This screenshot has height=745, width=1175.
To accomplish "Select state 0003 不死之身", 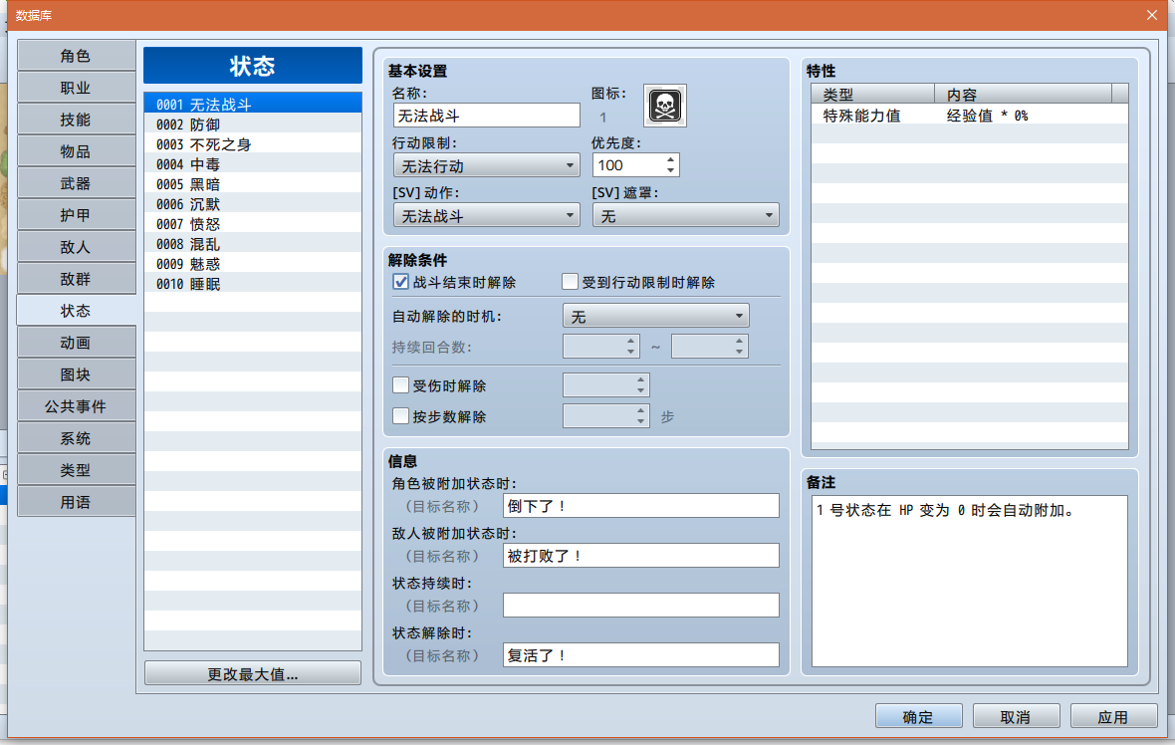I will coord(253,143).
